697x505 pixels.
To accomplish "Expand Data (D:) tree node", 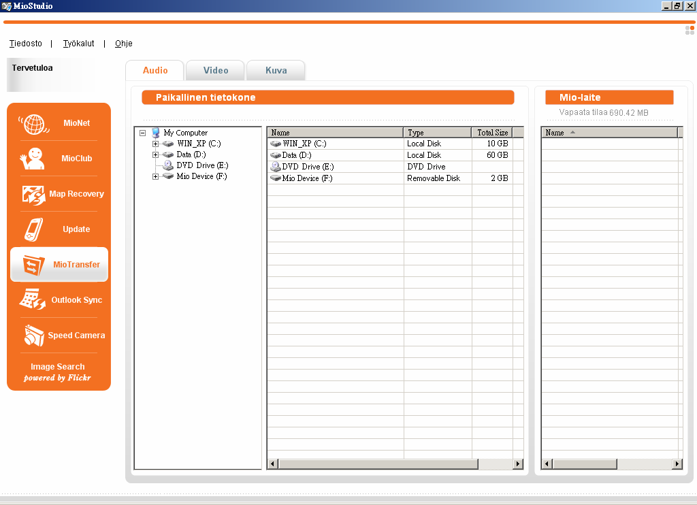I will [x=155, y=154].
